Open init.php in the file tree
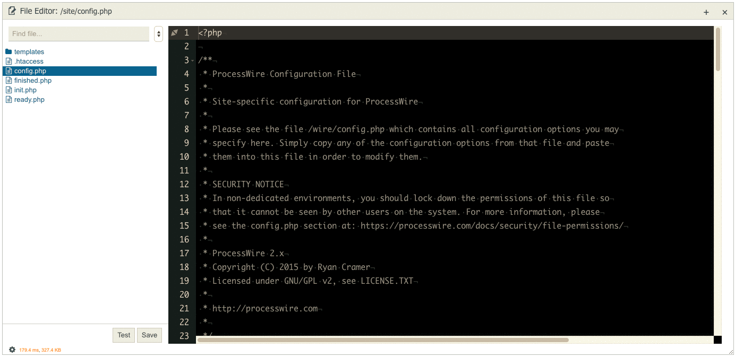 point(25,90)
